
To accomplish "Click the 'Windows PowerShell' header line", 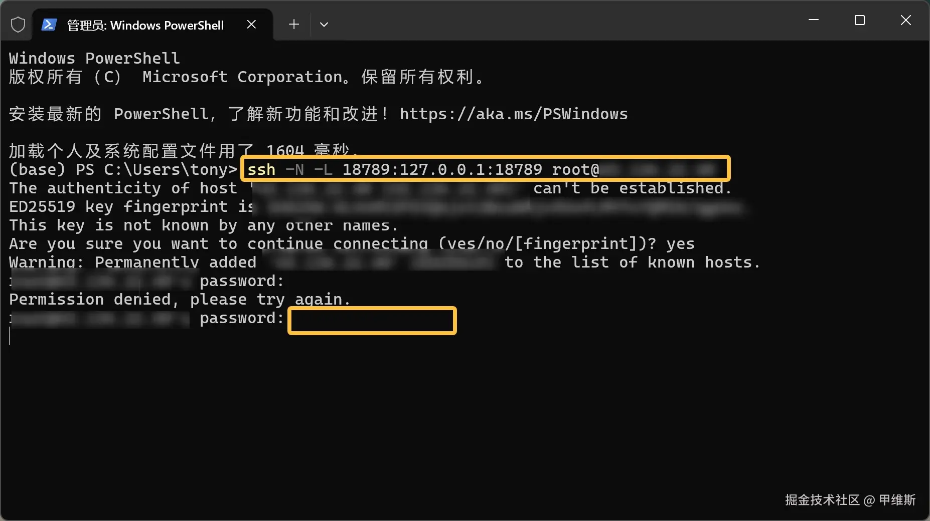I will tap(94, 58).
